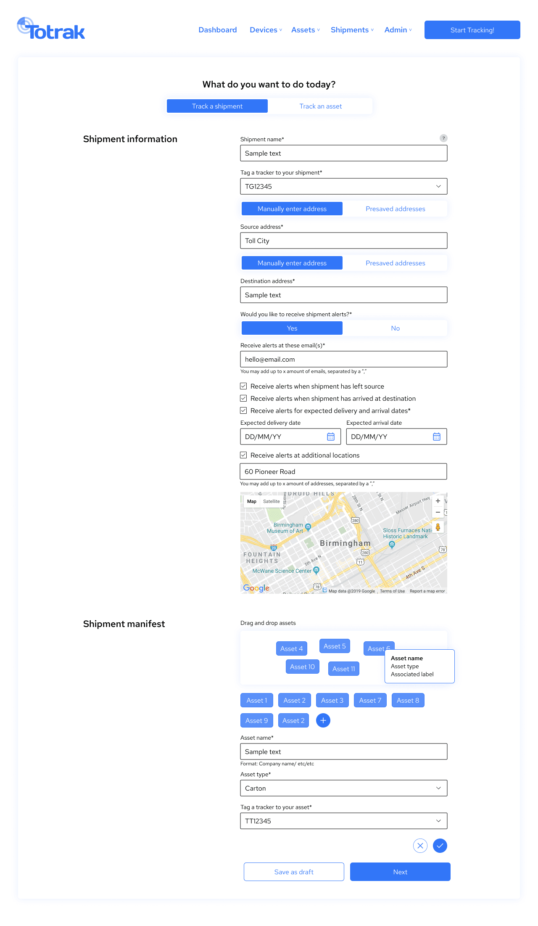The width and height of the screenshot is (538, 926).
Task: Toggle alert when shipment arrived at destination
Action: pos(243,398)
